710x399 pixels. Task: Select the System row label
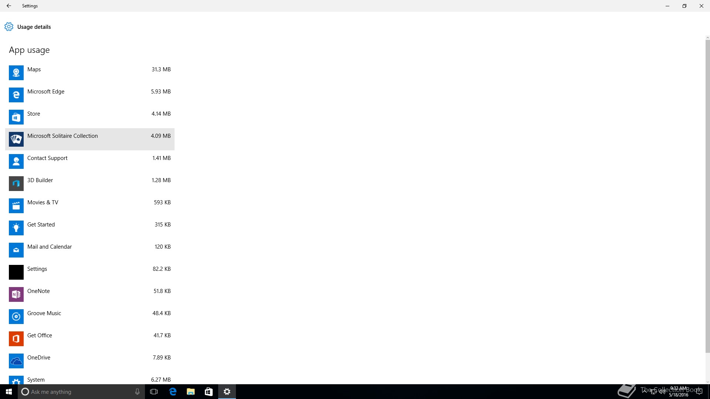(36, 380)
